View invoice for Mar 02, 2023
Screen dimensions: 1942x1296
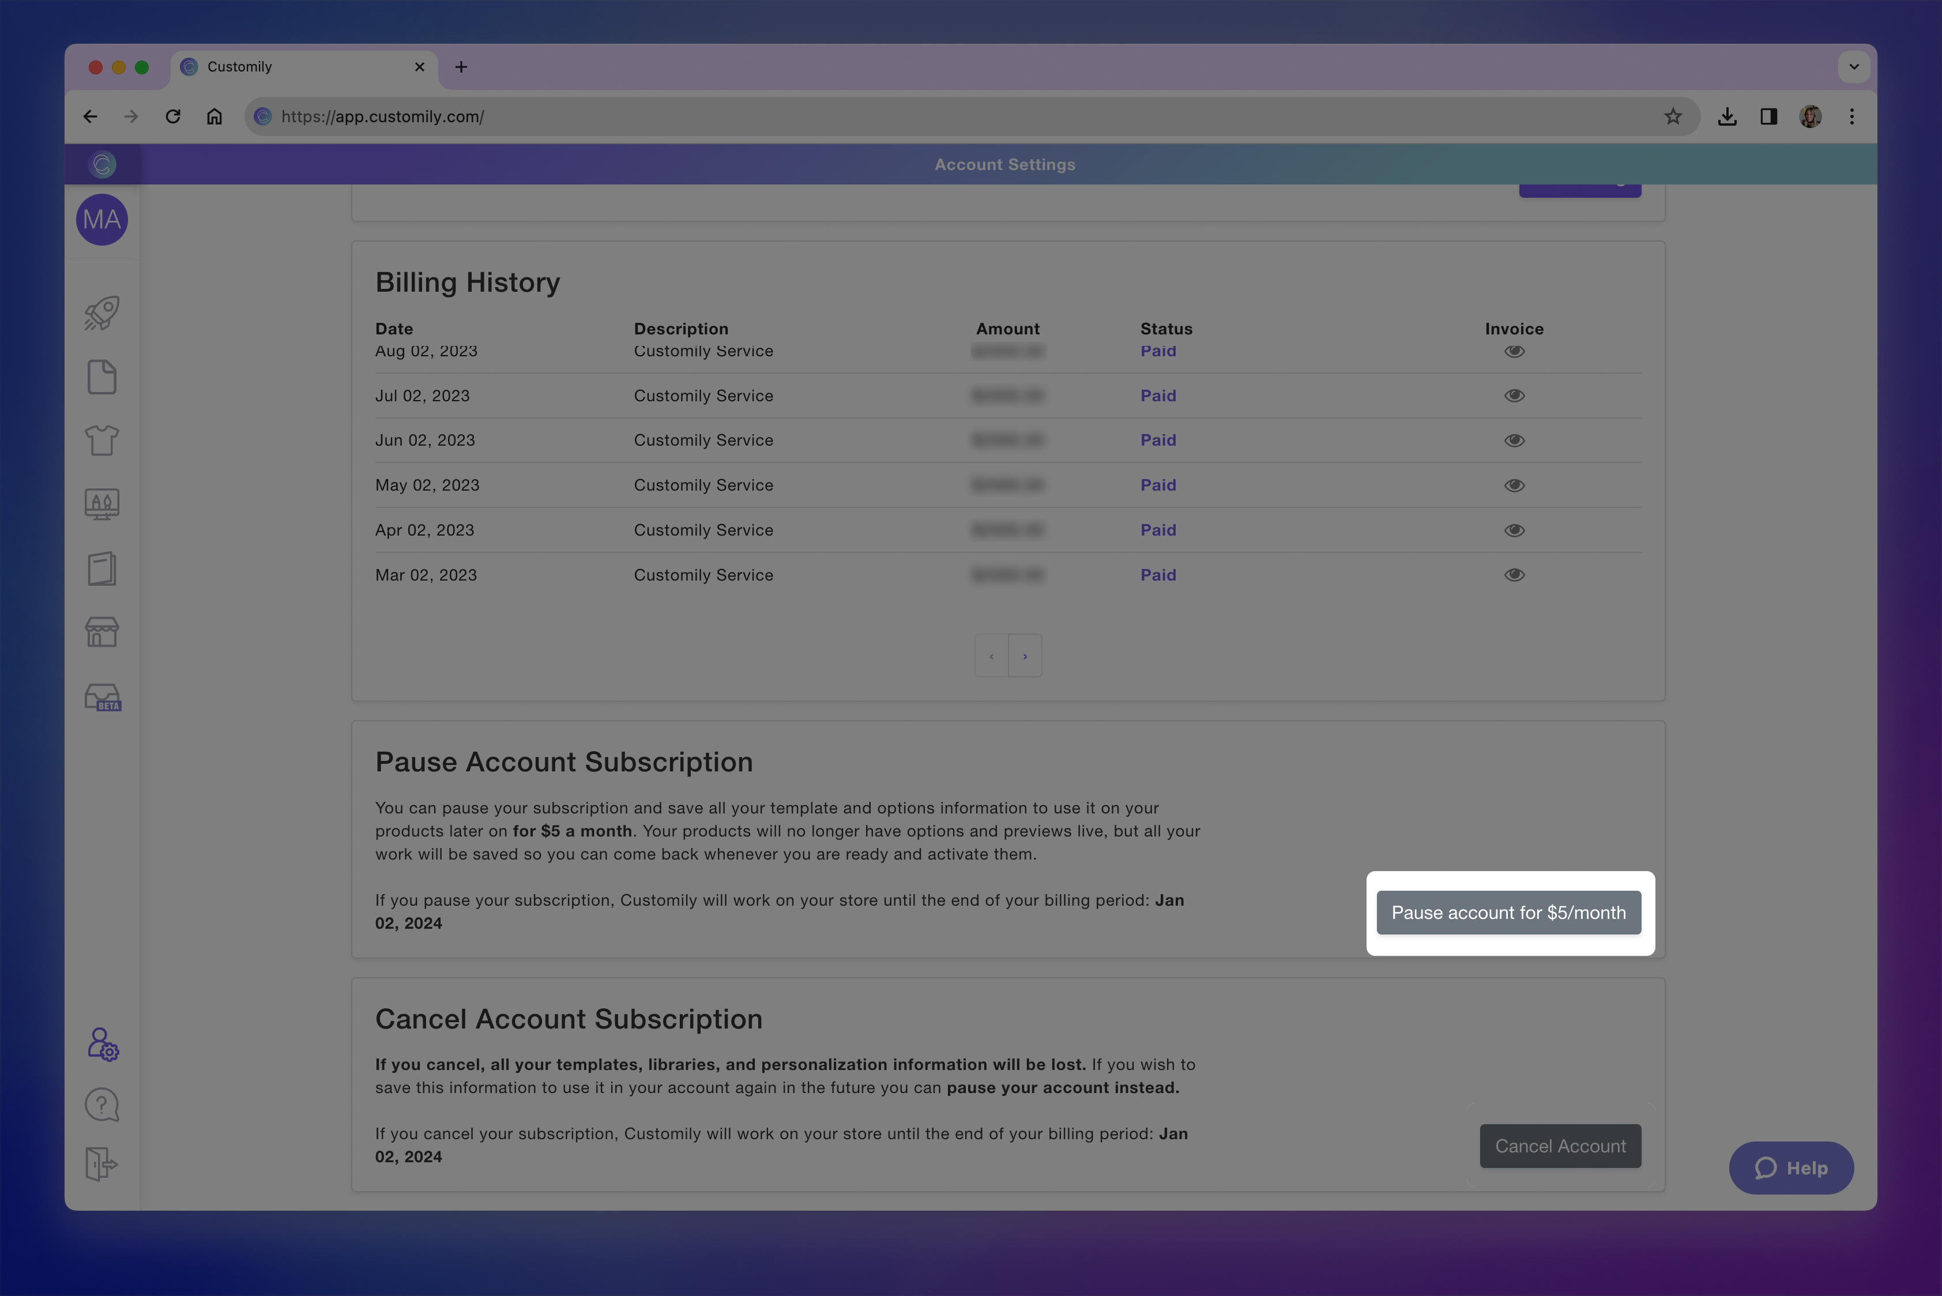coord(1515,575)
